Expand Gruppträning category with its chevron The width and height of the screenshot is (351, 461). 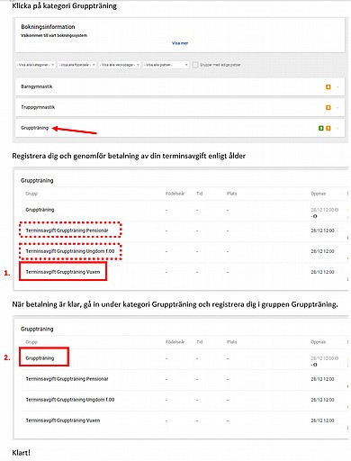(337, 129)
